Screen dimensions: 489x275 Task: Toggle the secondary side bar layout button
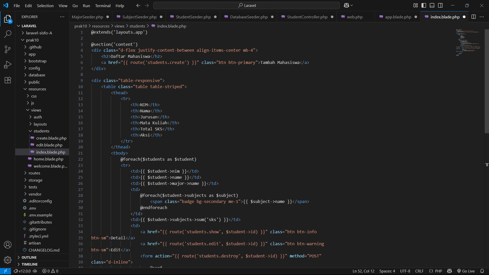pos(440,5)
